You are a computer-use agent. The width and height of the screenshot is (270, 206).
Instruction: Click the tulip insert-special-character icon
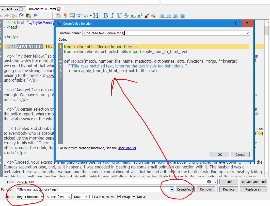pos(65,16)
